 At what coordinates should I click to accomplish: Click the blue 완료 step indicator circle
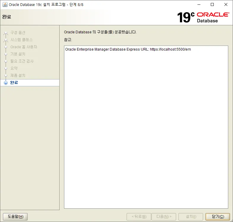point(6,83)
